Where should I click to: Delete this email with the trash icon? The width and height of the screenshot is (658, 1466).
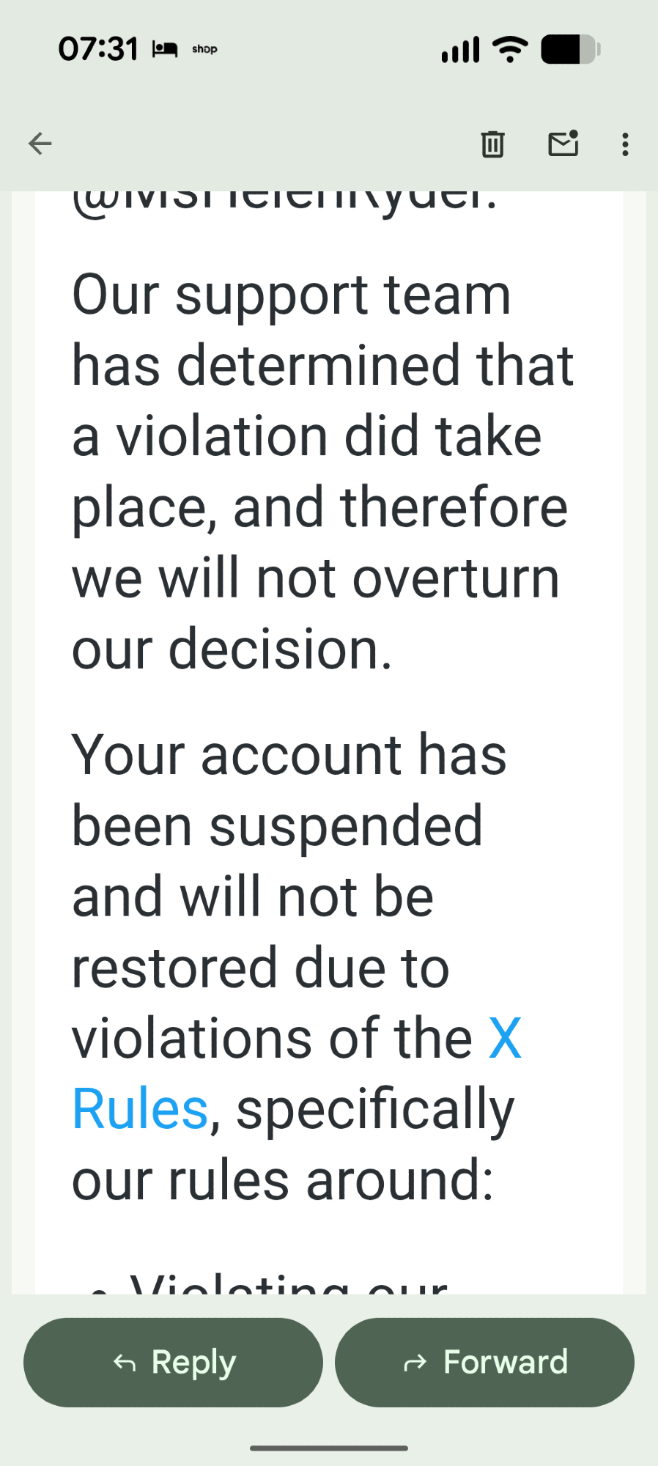492,144
